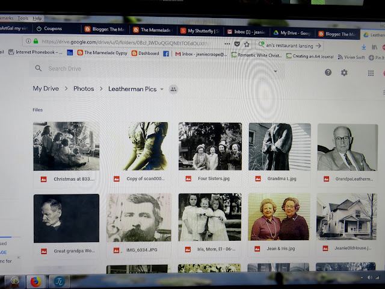Open Firefox downloads arrow icon

(363, 47)
